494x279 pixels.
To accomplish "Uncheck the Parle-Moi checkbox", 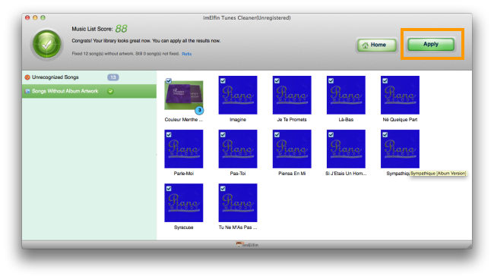I will 169,135.
